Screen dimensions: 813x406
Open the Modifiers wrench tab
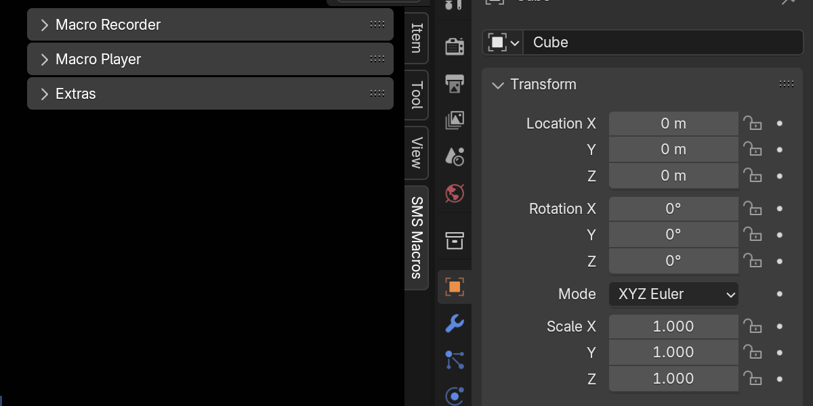pyautogui.click(x=455, y=323)
